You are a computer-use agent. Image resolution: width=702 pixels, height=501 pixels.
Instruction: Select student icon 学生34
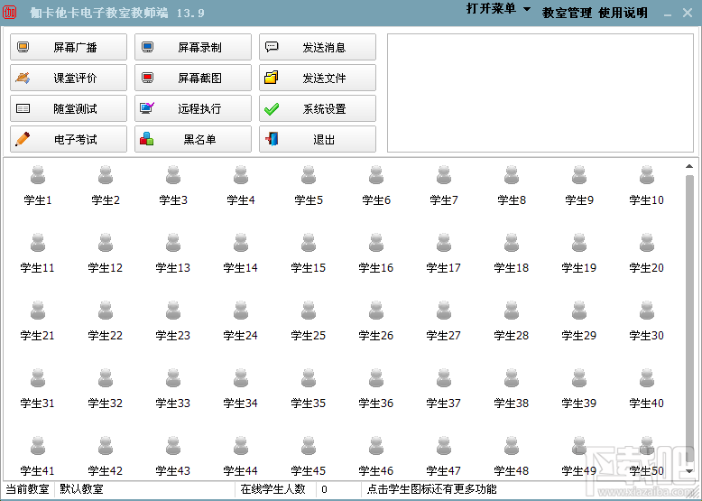click(241, 378)
